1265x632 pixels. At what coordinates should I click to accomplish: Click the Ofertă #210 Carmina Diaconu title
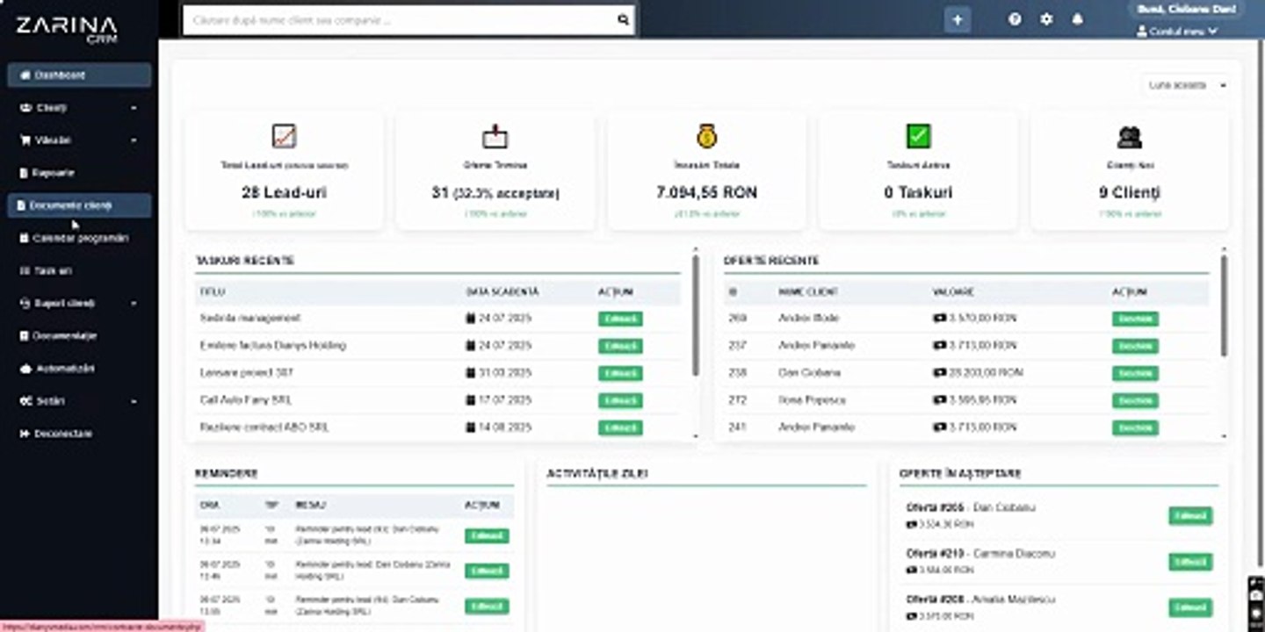coord(980,554)
